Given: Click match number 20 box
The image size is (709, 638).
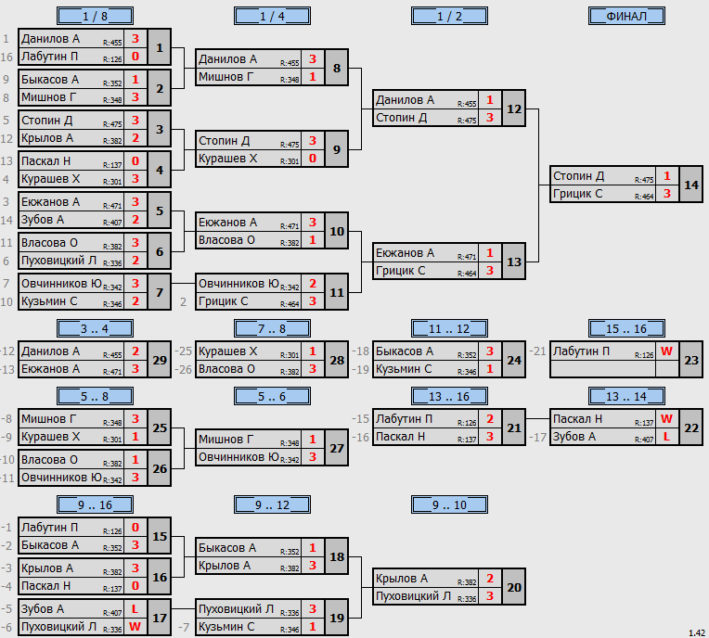Looking at the screenshot, I should (514, 587).
